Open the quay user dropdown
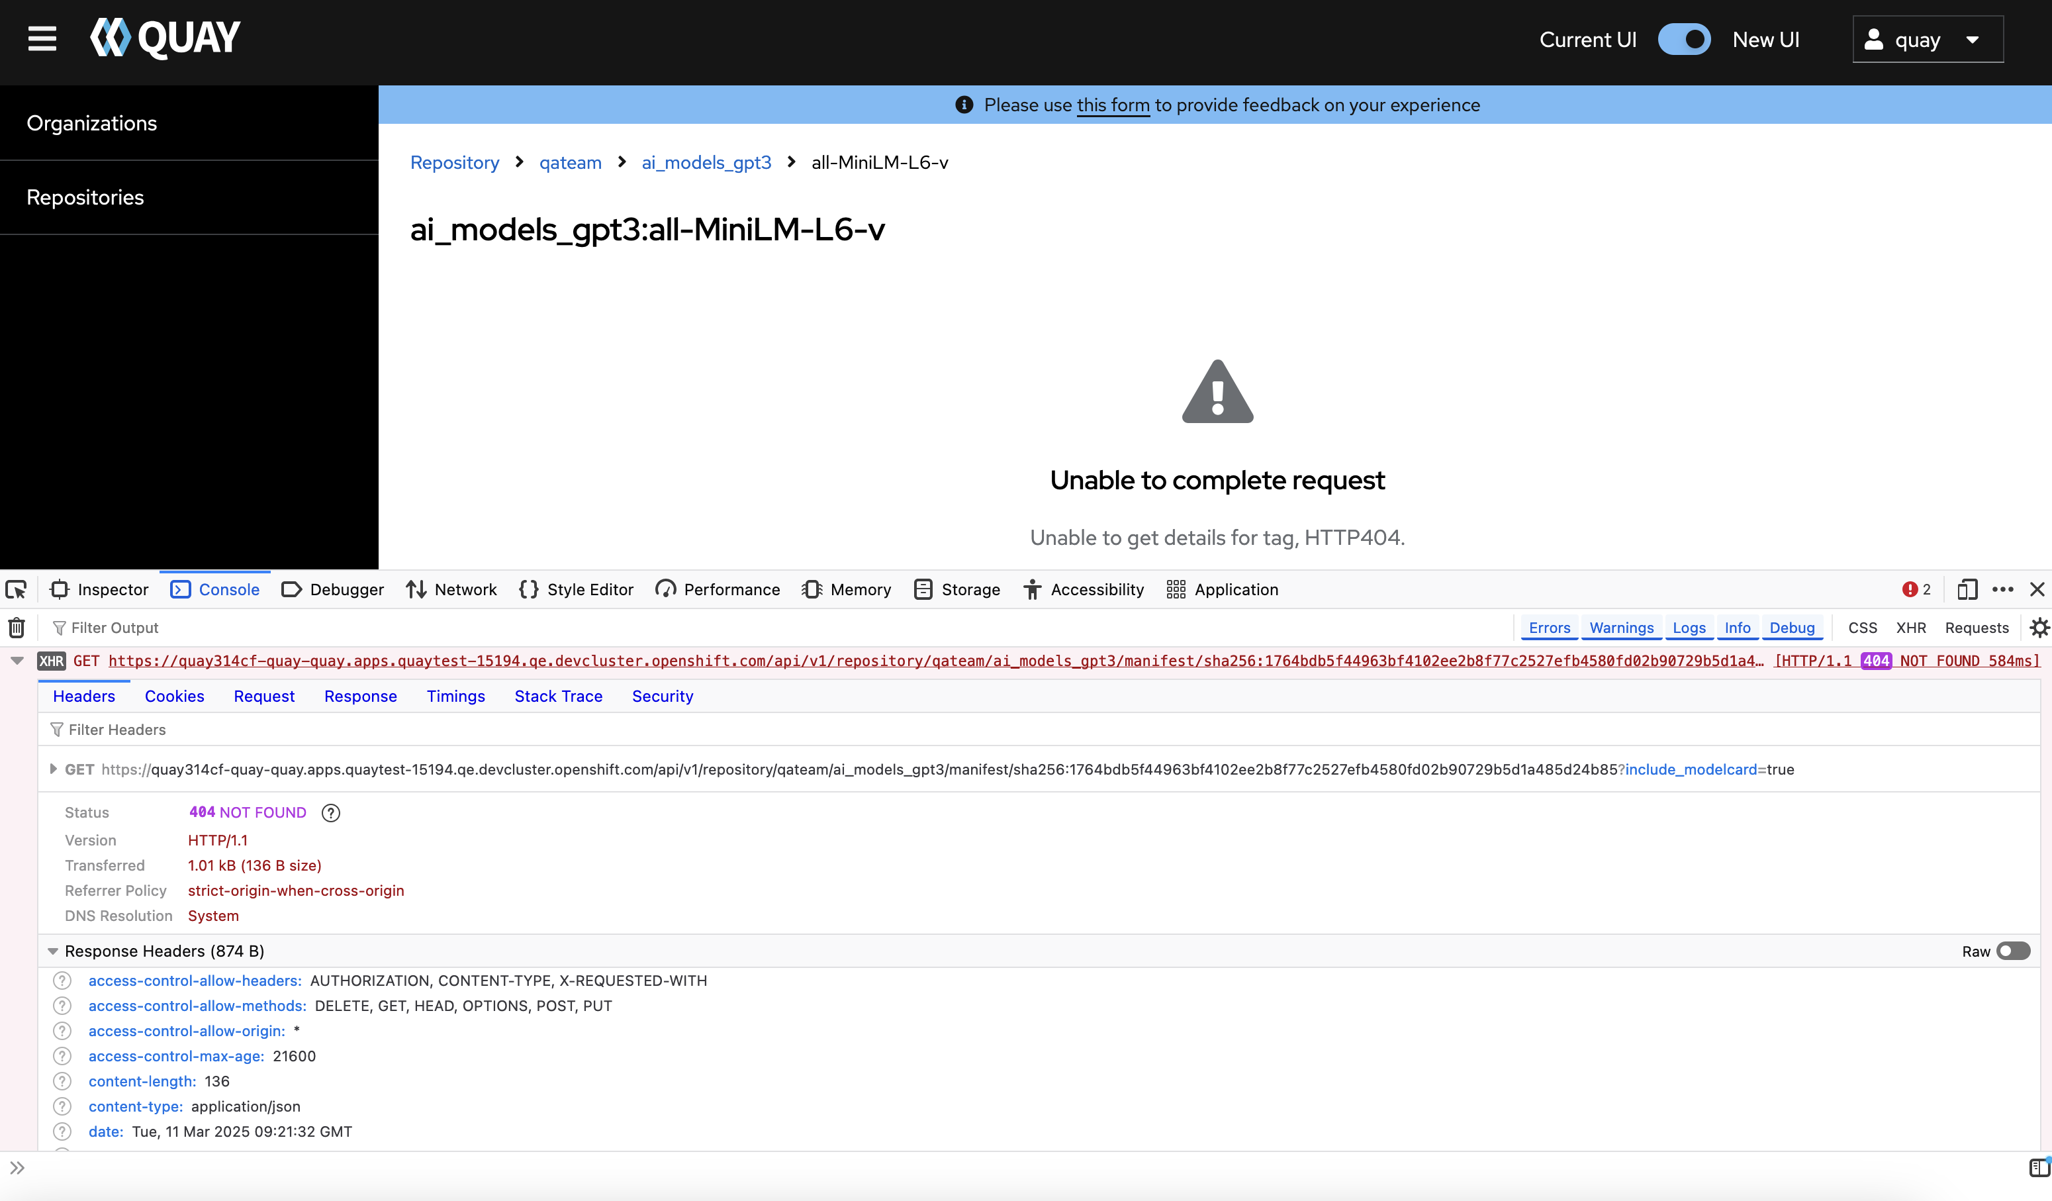The width and height of the screenshot is (2052, 1201). [x=1927, y=40]
